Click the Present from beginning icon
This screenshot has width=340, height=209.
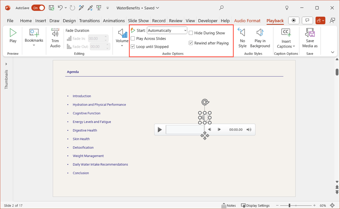[x=99, y=8]
